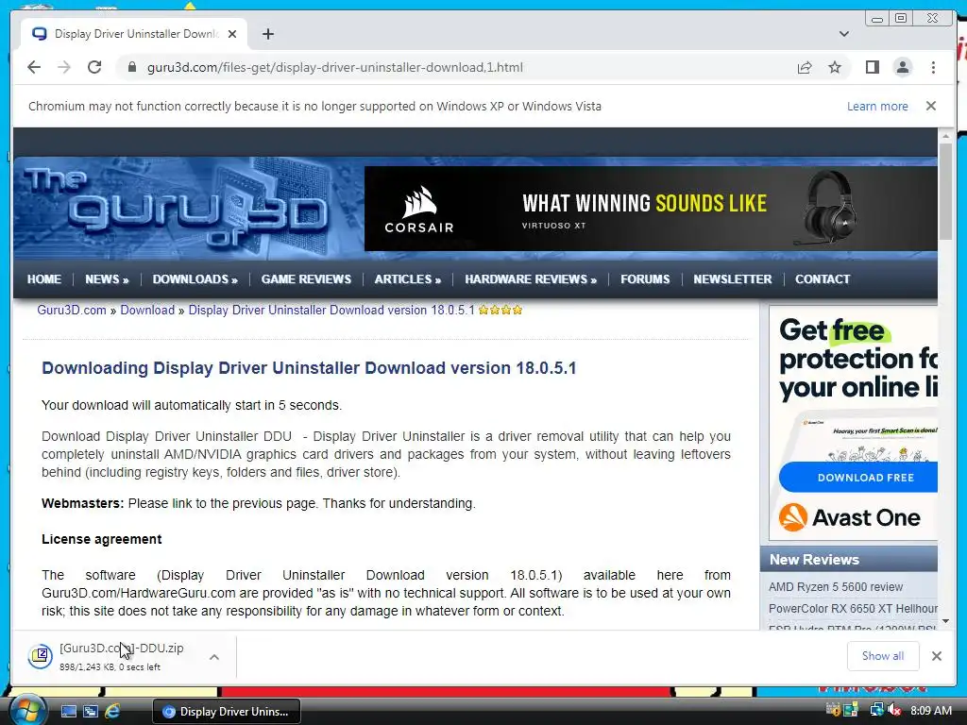Go back to the previous page
The image size is (967, 725).
(x=34, y=67)
